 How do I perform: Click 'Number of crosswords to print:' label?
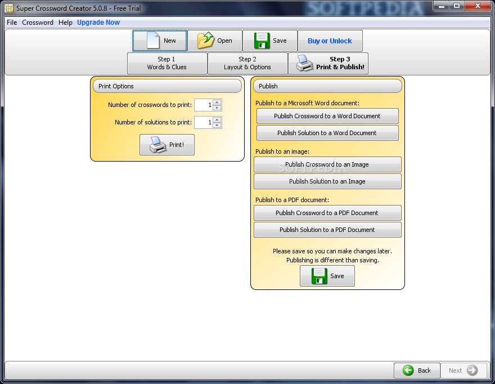[x=150, y=105]
